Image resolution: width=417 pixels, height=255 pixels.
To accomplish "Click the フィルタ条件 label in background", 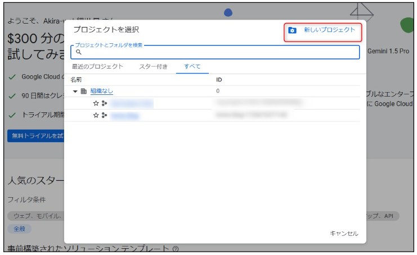I will [26, 199].
